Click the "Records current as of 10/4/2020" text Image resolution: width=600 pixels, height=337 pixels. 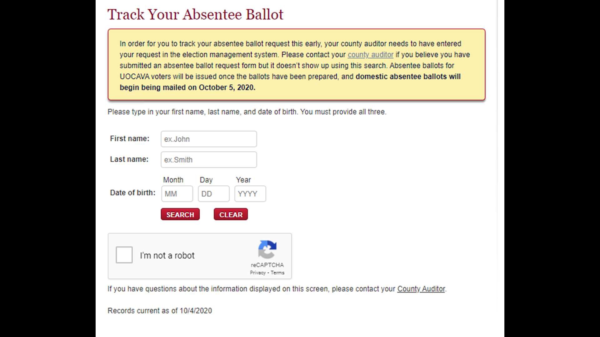tap(160, 310)
